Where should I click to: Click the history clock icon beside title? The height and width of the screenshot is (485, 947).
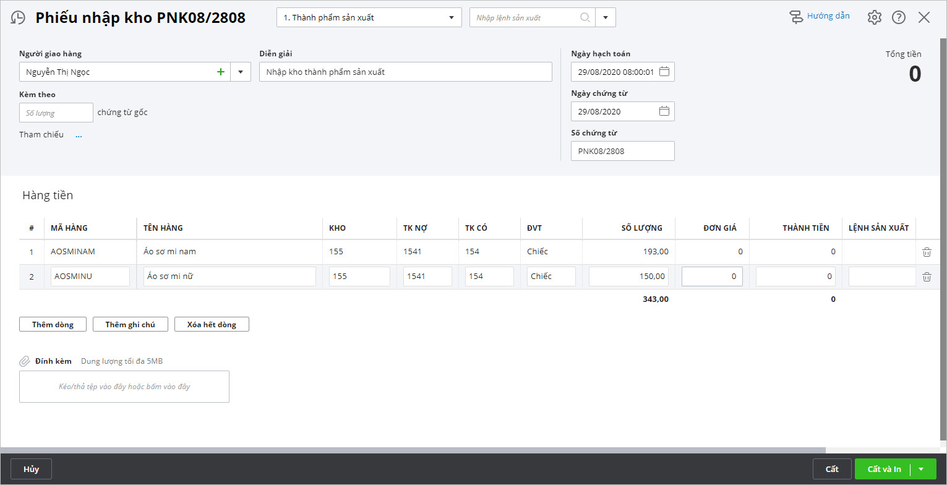(x=19, y=18)
